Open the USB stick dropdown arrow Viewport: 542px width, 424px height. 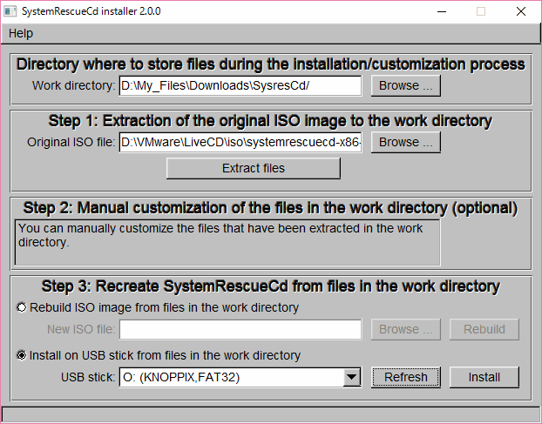tap(351, 377)
